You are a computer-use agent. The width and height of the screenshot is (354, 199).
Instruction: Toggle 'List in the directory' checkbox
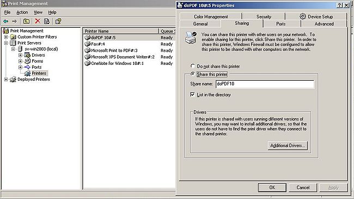coord(192,94)
